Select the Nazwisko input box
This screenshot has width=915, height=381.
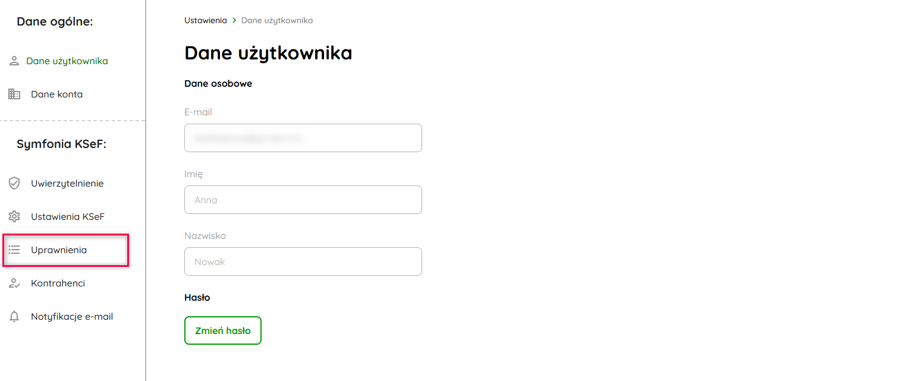click(303, 262)
